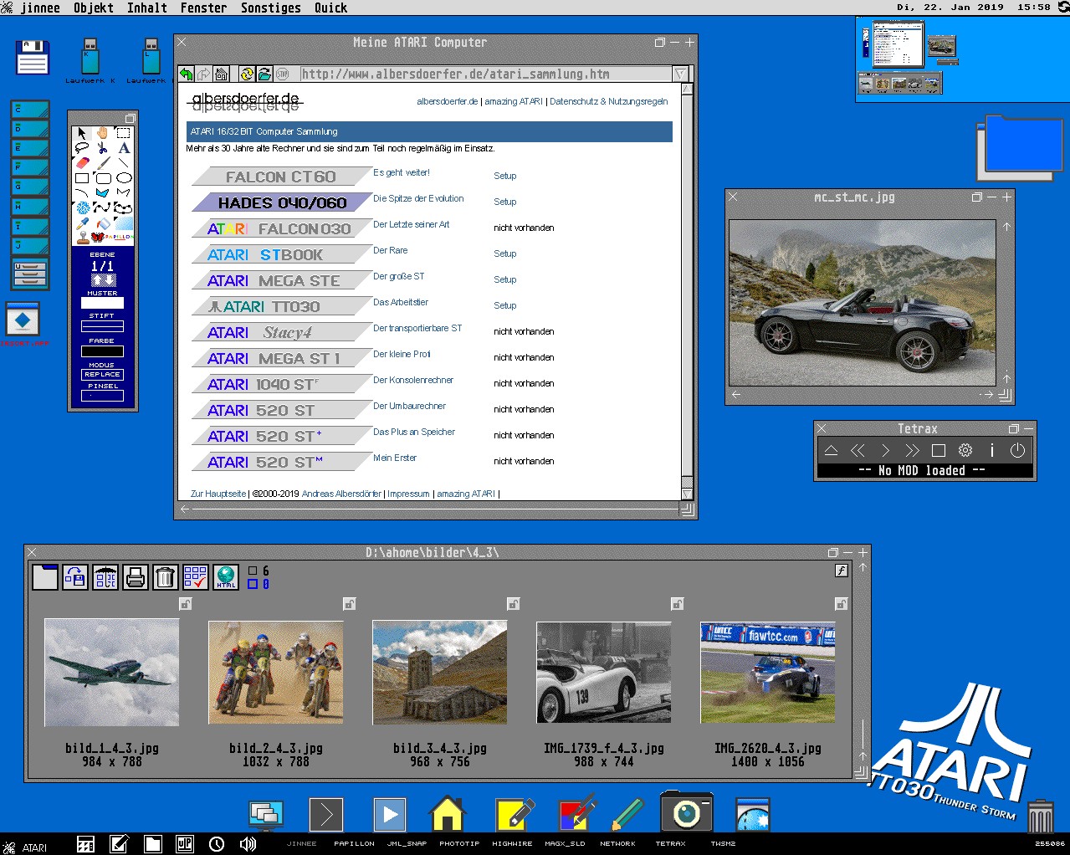Pick the rubber stamp tool

tap(83, 238)
